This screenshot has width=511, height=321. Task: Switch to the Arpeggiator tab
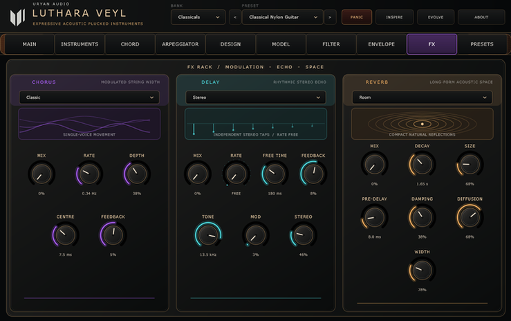click(180, 44)
